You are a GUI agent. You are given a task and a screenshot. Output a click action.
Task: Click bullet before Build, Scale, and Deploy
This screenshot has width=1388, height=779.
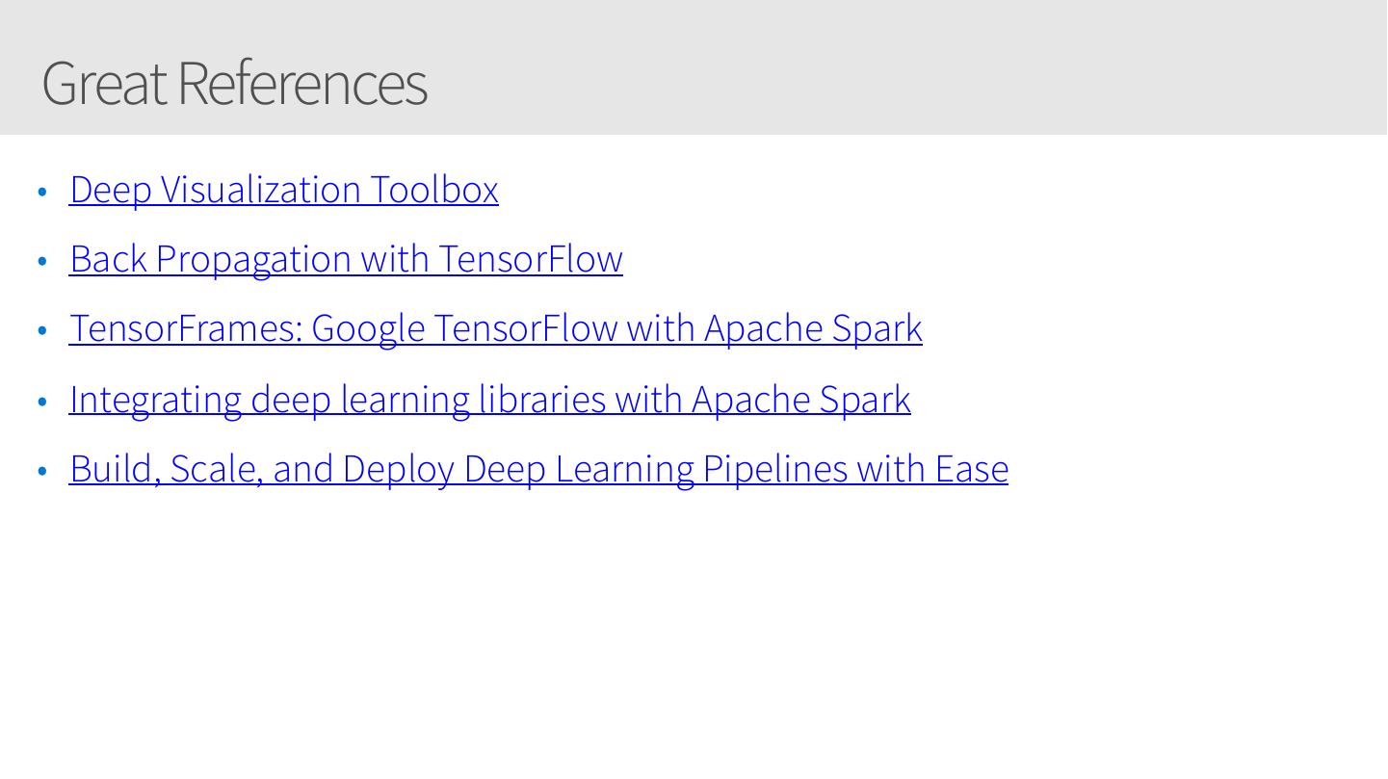pos(41,470)
